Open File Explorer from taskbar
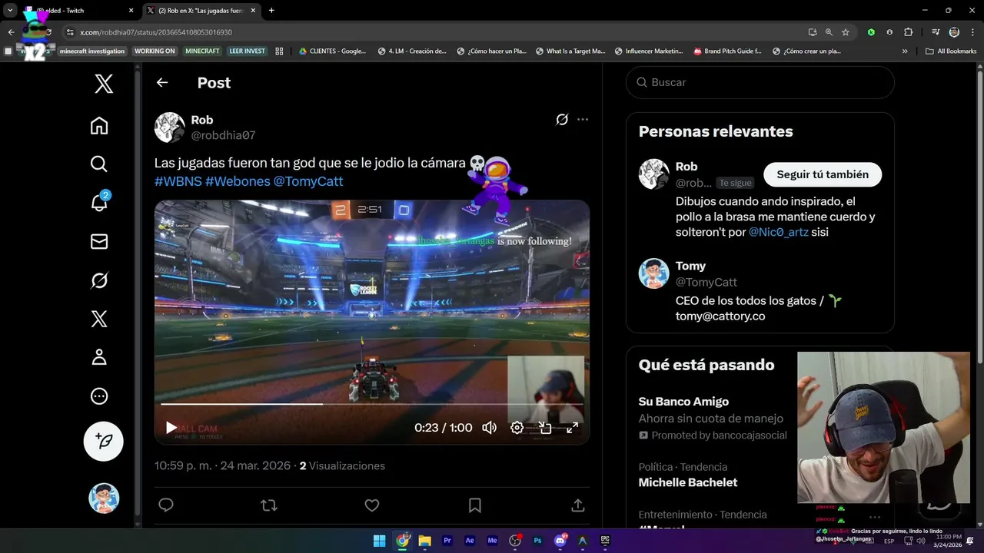 click(424, 541)
